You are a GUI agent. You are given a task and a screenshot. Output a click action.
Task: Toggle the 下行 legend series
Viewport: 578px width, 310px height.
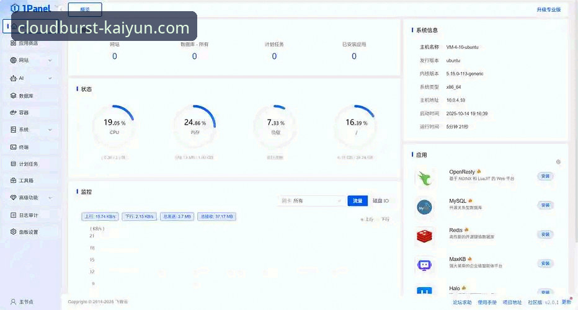(x=383, y=219)
